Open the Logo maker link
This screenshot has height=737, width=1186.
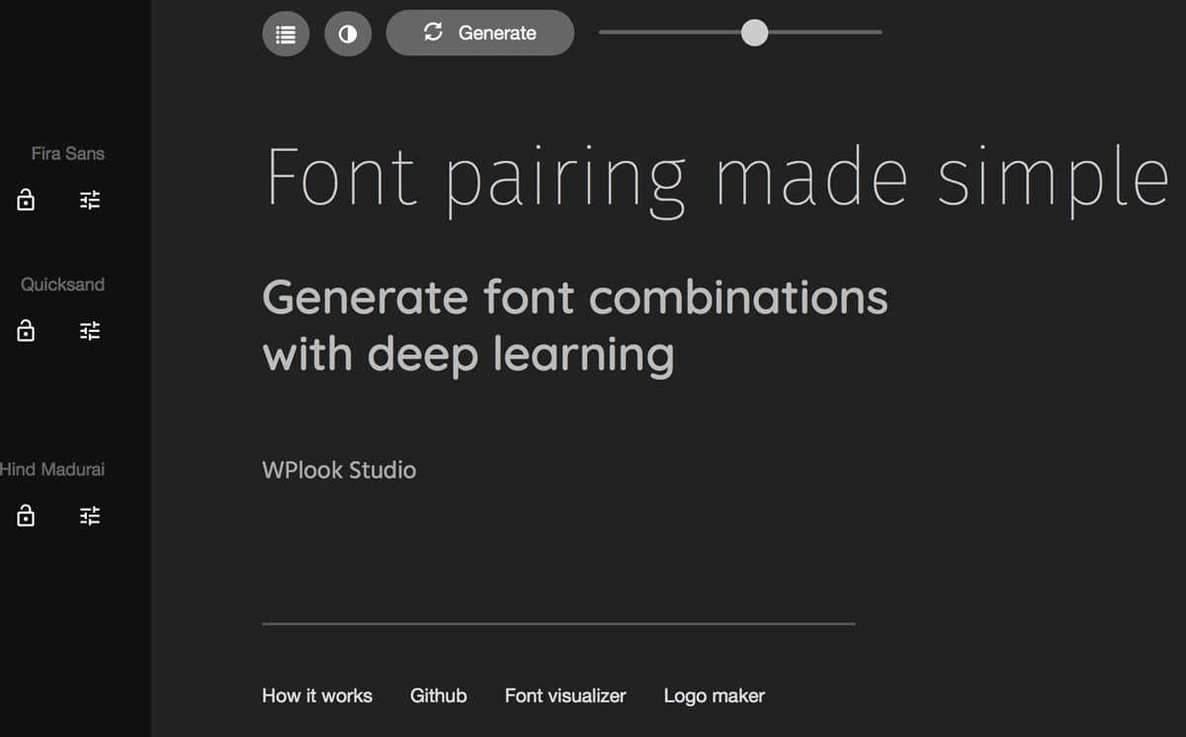pos(715,696)
